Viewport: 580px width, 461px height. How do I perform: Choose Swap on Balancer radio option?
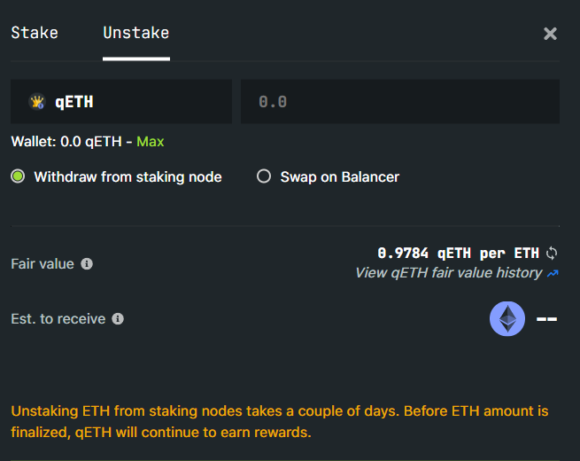pyautogui.click(x=264, y=176)
